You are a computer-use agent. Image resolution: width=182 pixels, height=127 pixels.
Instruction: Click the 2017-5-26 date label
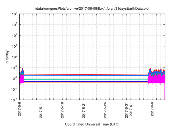[x=105, y=110]
